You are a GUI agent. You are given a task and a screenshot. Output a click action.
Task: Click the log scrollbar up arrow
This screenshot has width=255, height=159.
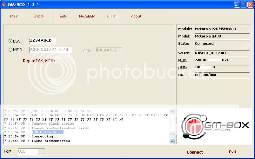172,112
